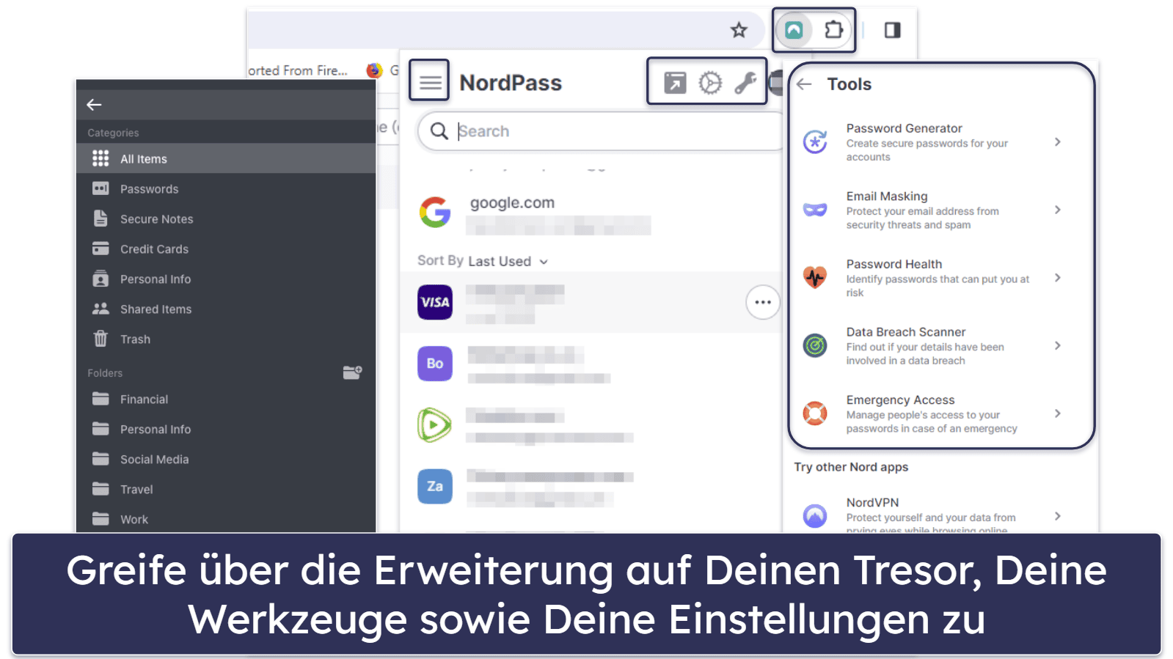Click the Password Health heart icon

tap(815, 277)
